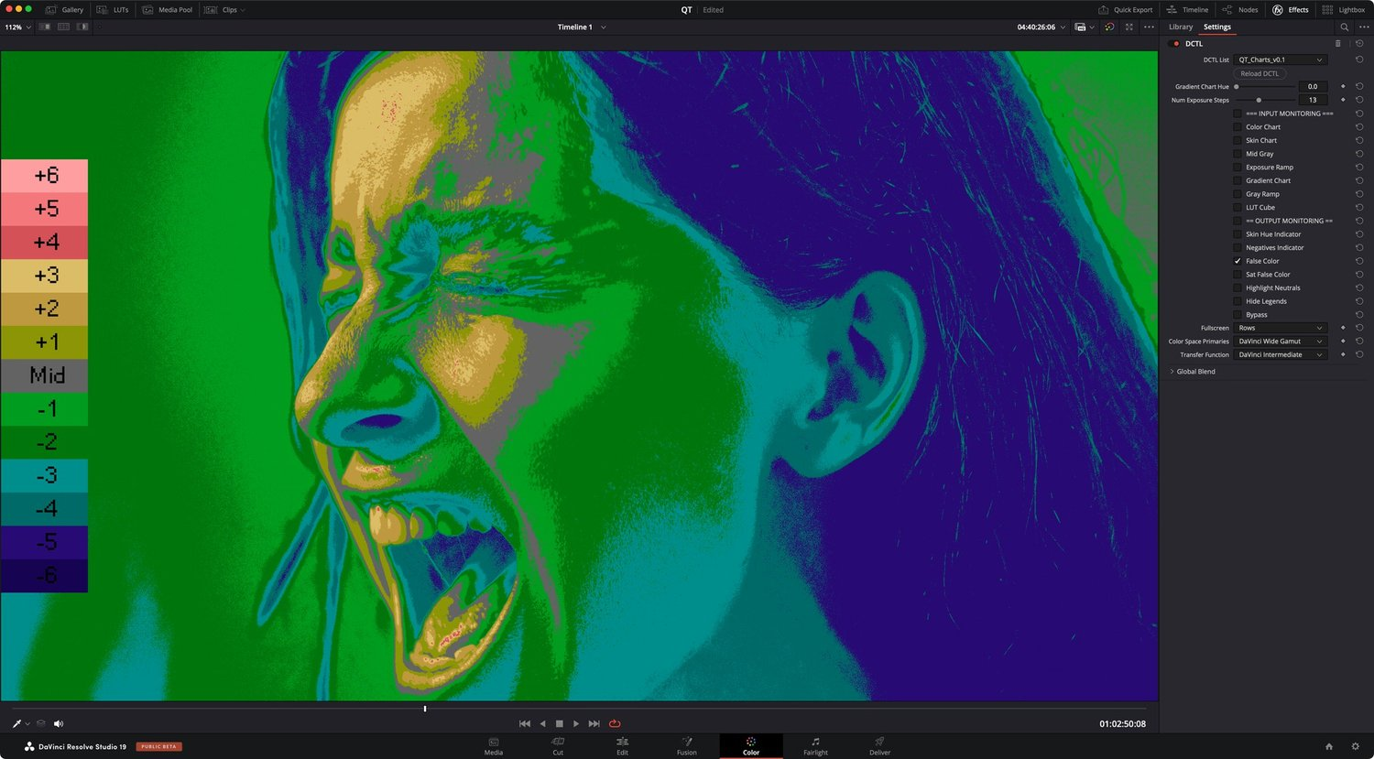Go to the Deliver page

click(879, 746)
